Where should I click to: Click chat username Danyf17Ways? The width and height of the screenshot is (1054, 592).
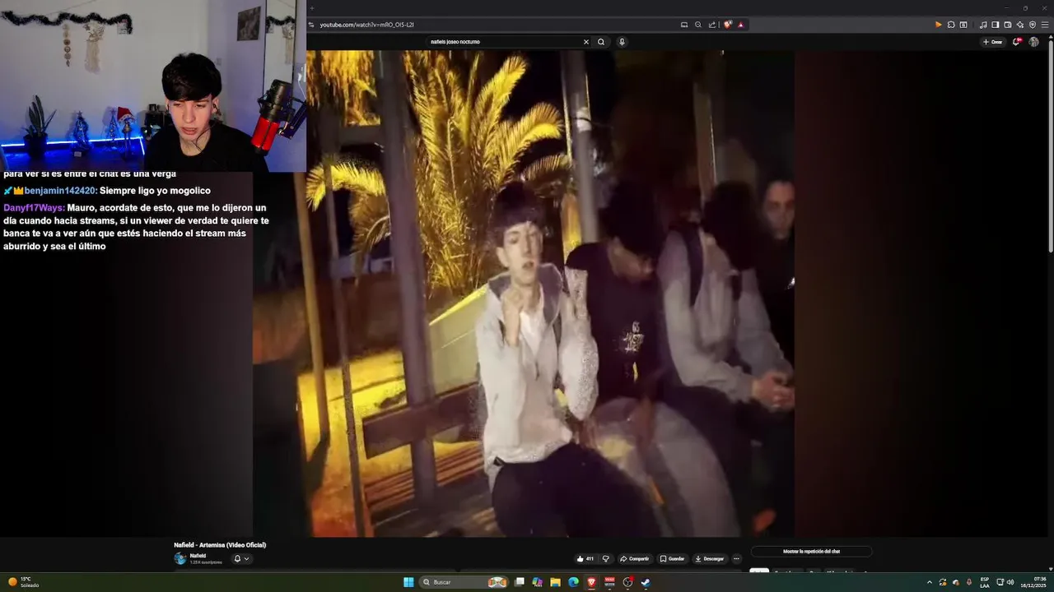(x=34, y=208)
